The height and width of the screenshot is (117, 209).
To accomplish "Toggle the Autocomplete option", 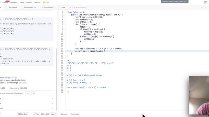I will coord(80,7).
